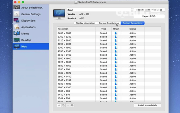Click origin icon of 5120 × 2880 row
Screen dimensions: 180x113
click(x=116, y=40)
